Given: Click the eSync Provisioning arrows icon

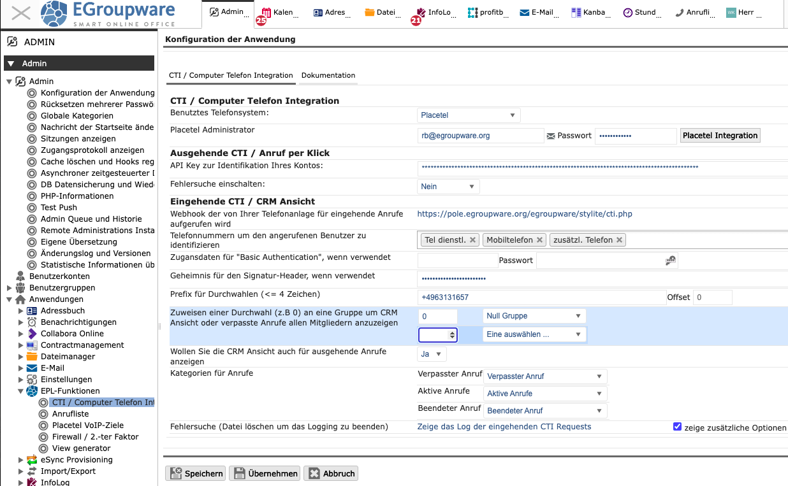Looking at the screenshot, I should 32,460.
